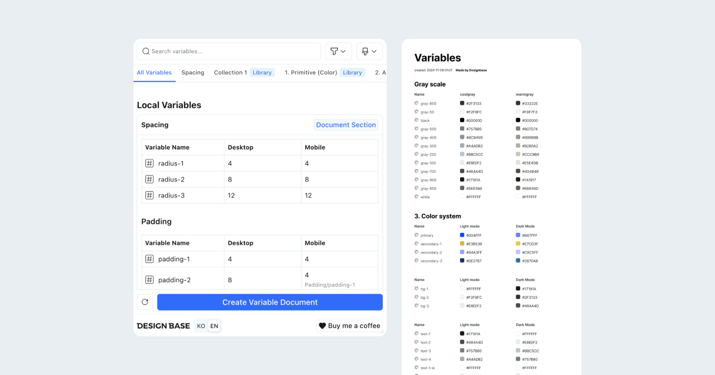Toggle Document Section for Spacing
The height and width of the screenshot is (375, 715).
(x=346, y=125)
